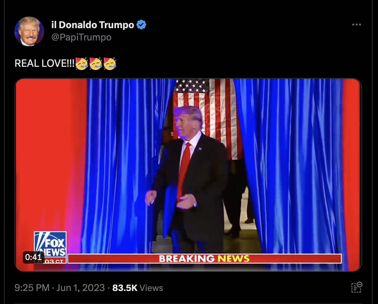Click the blue verified checkmark badge
This screenshot has width=378, height=304.
click(141, 25)
